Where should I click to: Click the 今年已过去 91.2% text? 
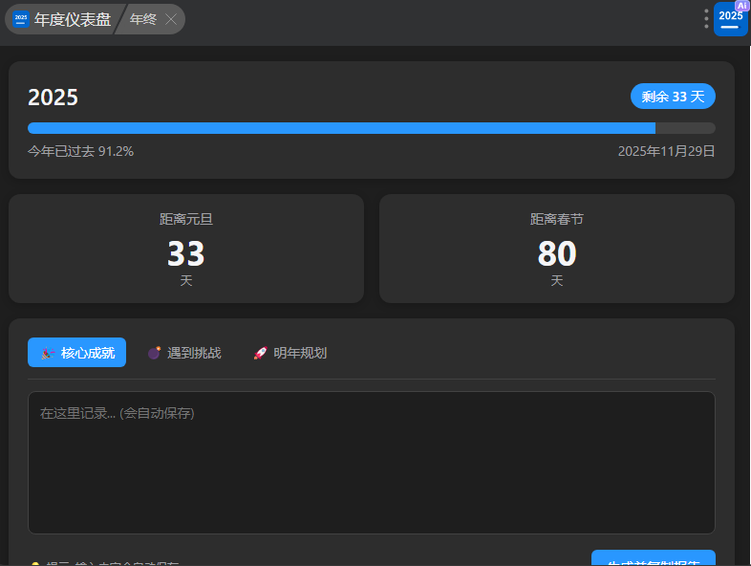(x=80, y=151)
